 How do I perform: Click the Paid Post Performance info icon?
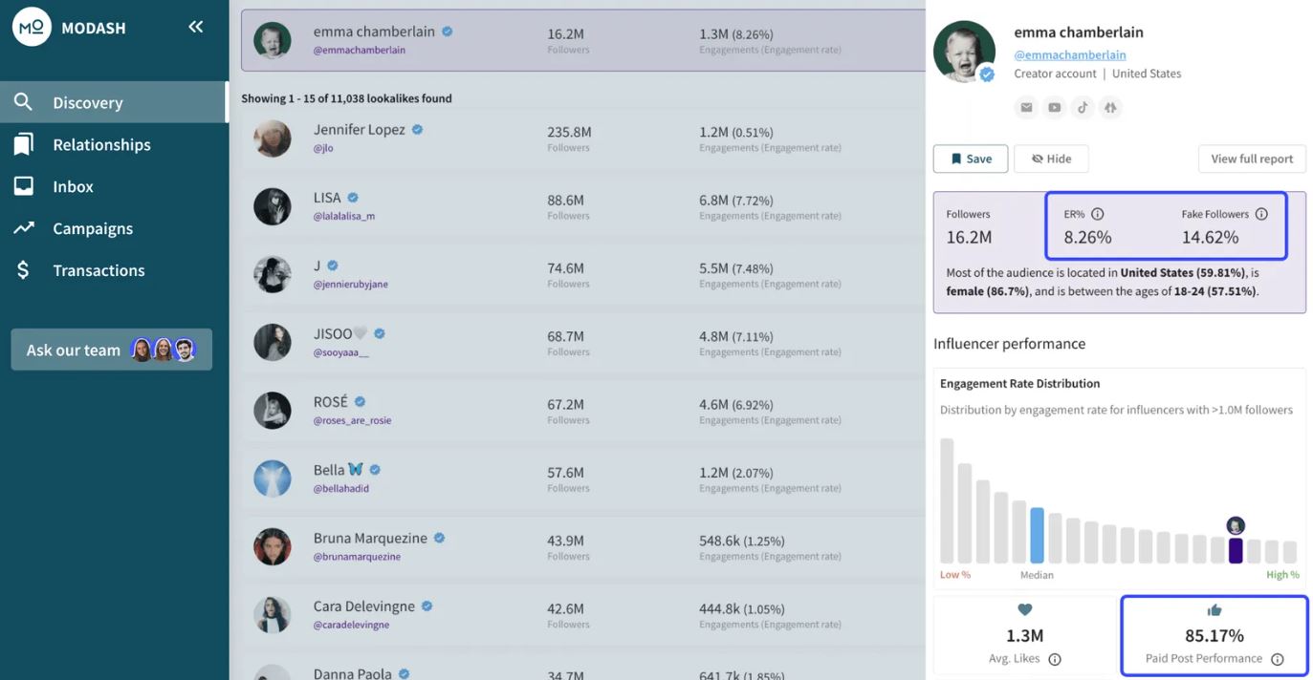1278,659
